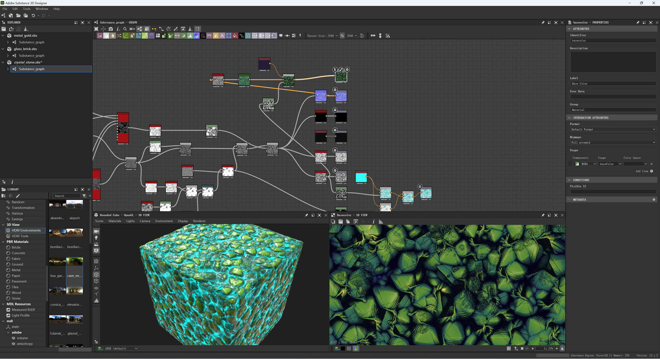This screenshot has width=660, height=359.
Task: Toggle the pin icon on the Properties panel
Action: (638, 22)
